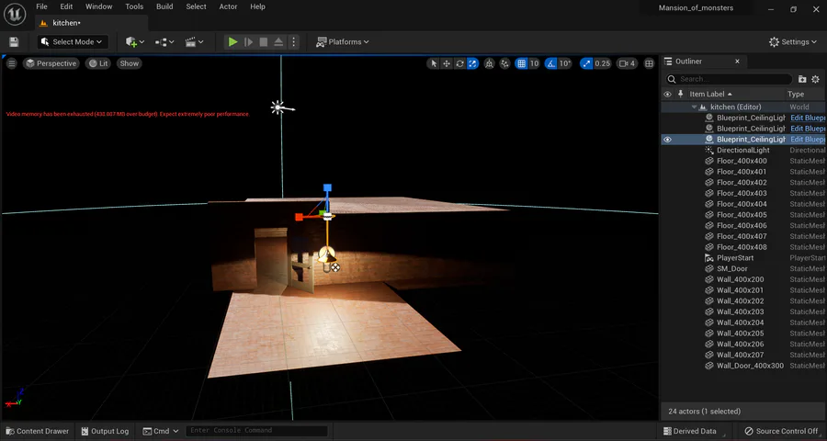Open the Settings dropdown
Screen dimensions: 827x441
pos(793,41)
